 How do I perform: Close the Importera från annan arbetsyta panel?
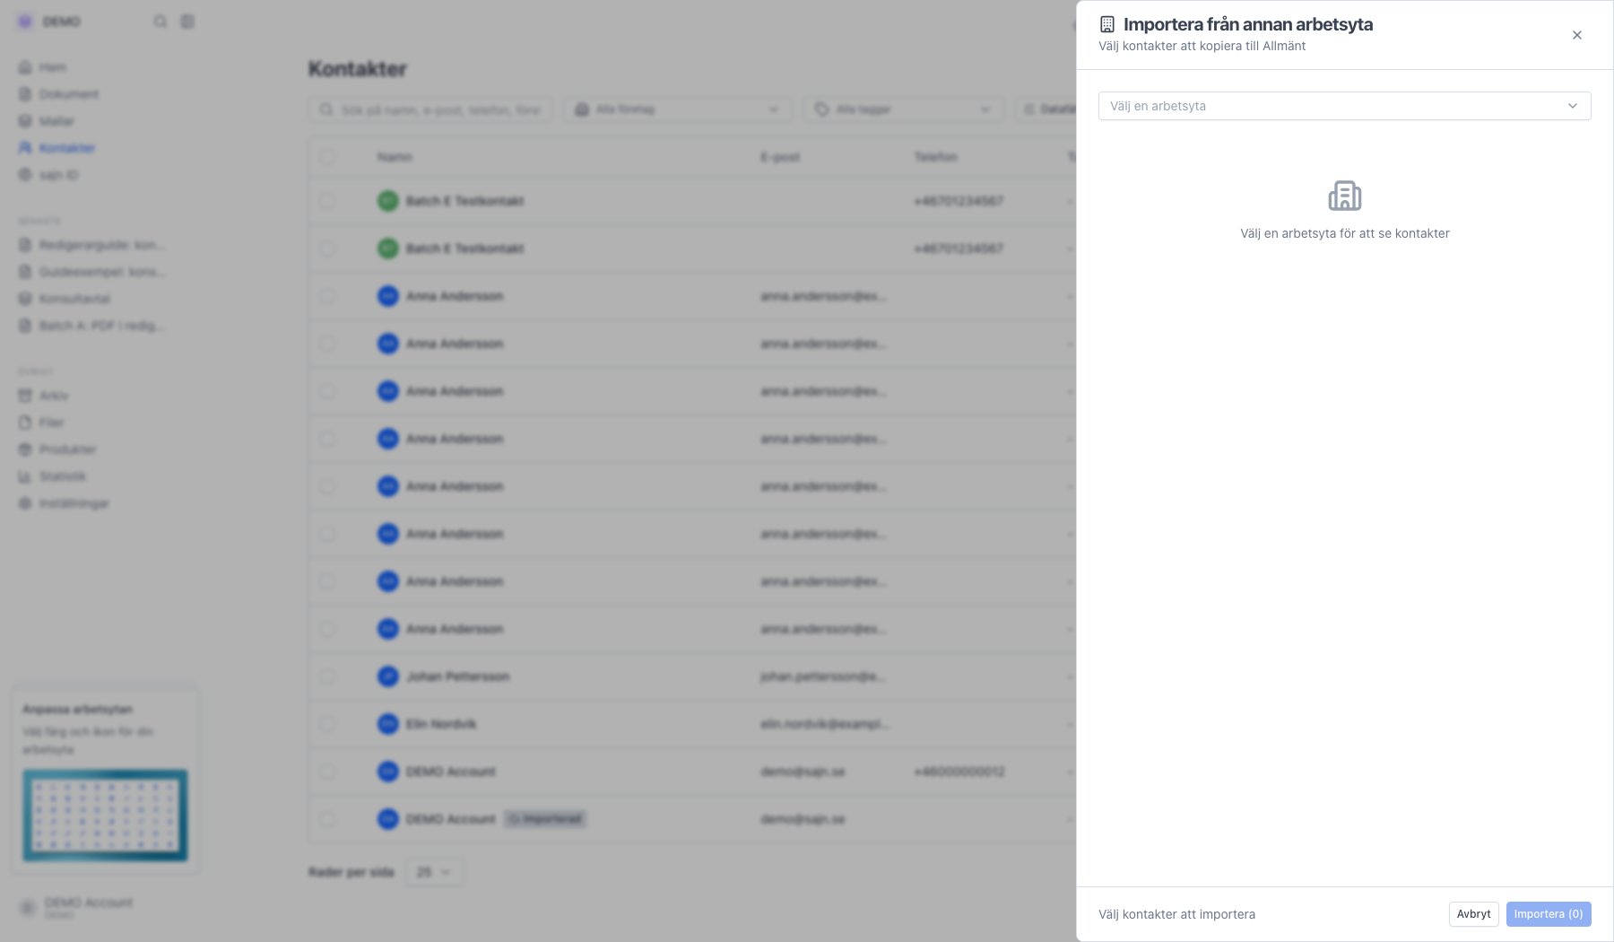[1576, 35]
